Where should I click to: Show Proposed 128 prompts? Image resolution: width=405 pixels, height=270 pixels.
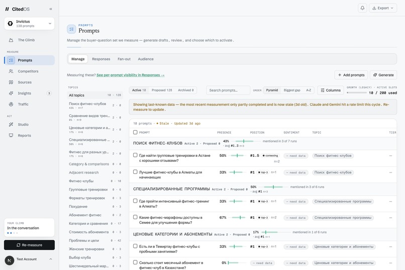[x=162, y=90]
